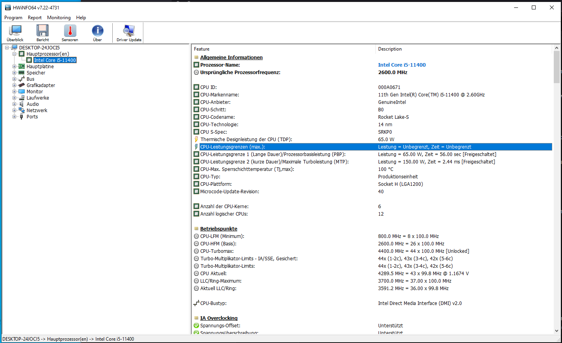
Task: Click the green check icon beside Spannungs-Offset
Action: 196,325
